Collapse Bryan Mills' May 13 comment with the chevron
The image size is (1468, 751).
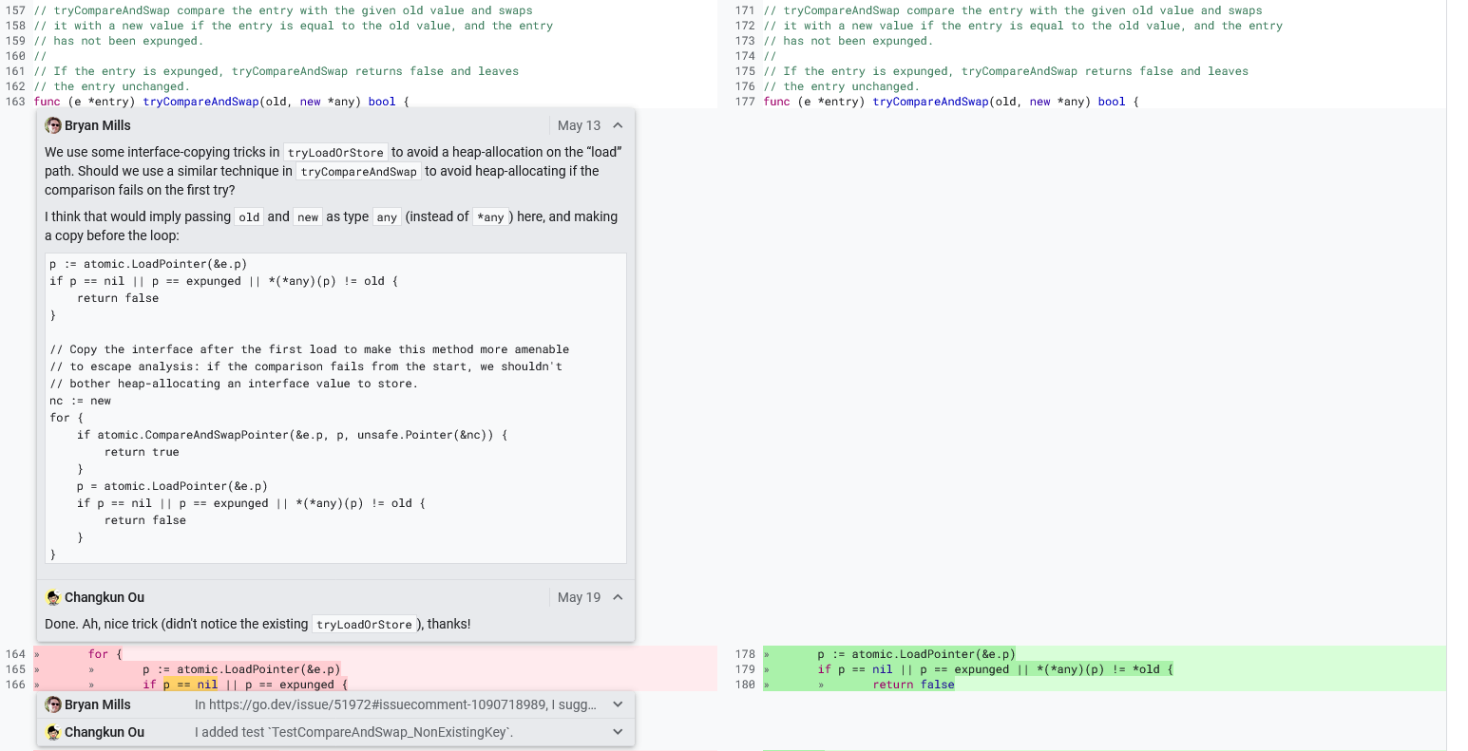617,124
